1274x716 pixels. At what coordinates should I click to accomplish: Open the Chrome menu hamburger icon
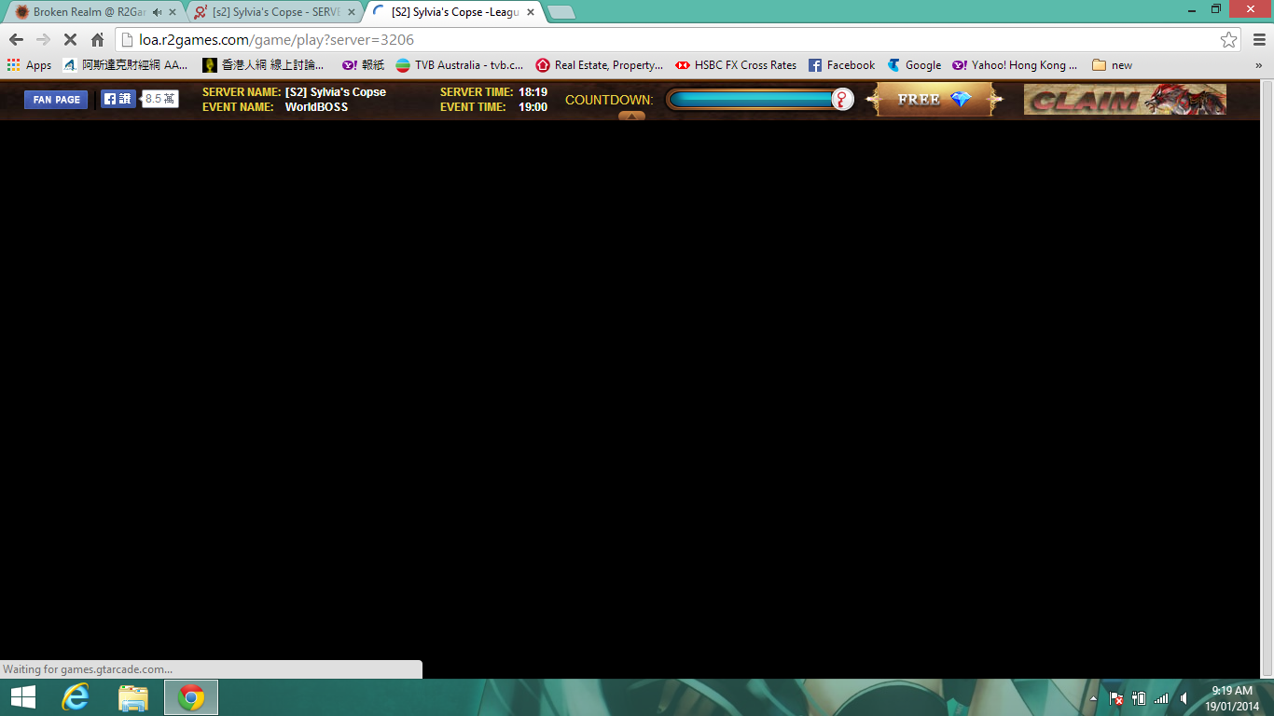[x=1259, y=40]
